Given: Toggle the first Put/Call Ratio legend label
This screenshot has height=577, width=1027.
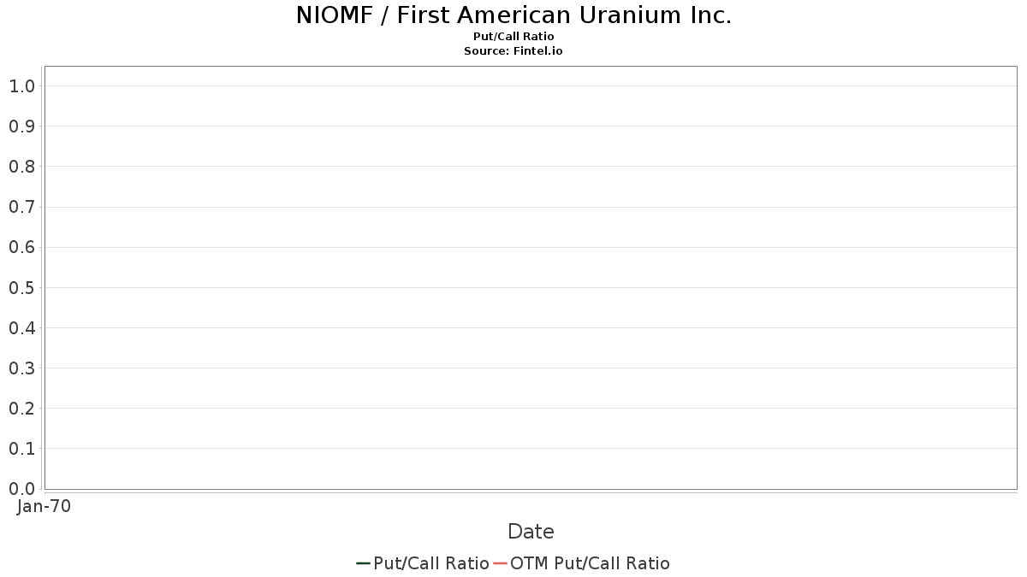Looking at the screenshot, I should pos(431,563).
